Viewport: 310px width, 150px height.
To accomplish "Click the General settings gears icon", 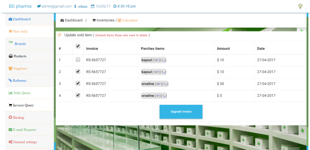I will point(10,142).
